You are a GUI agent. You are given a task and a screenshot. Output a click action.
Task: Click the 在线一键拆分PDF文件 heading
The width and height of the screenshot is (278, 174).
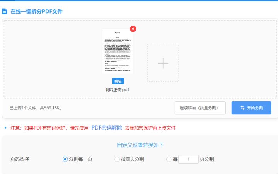click(x=36, y=12)
